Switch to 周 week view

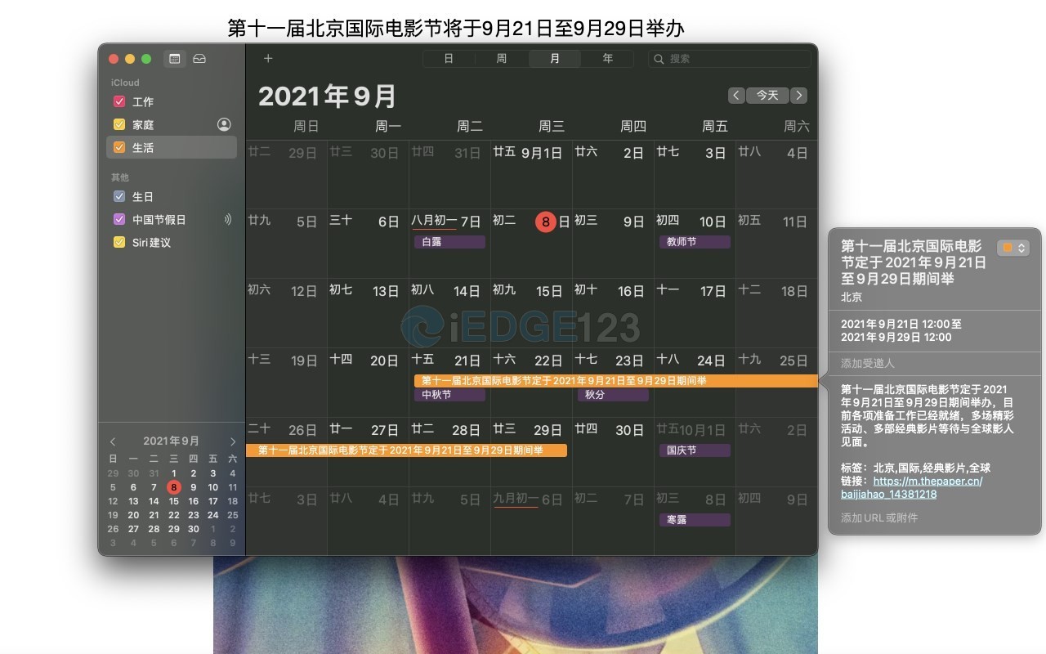coord(502,59)
